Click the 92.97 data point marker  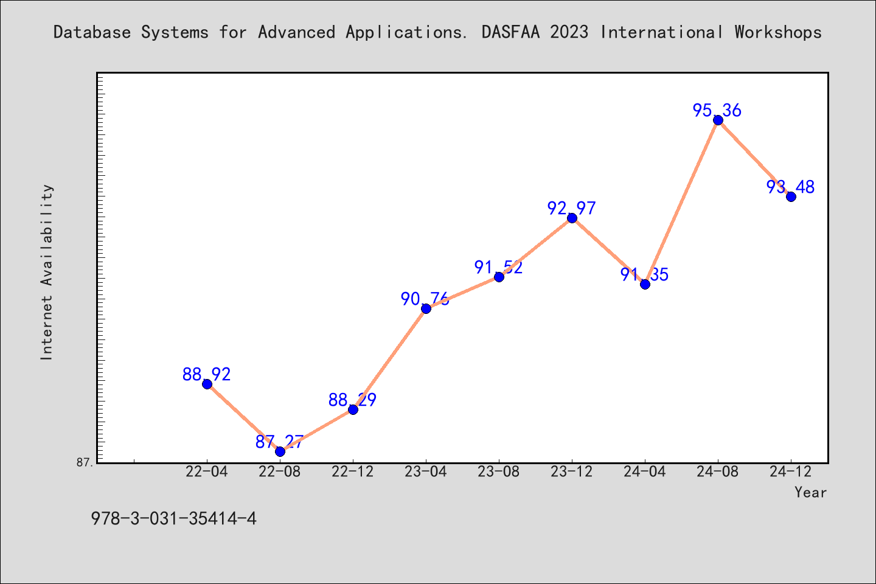(572, 218)
